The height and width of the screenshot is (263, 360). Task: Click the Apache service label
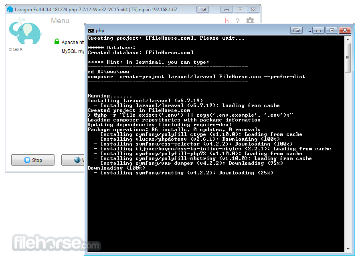pos(73,42)
